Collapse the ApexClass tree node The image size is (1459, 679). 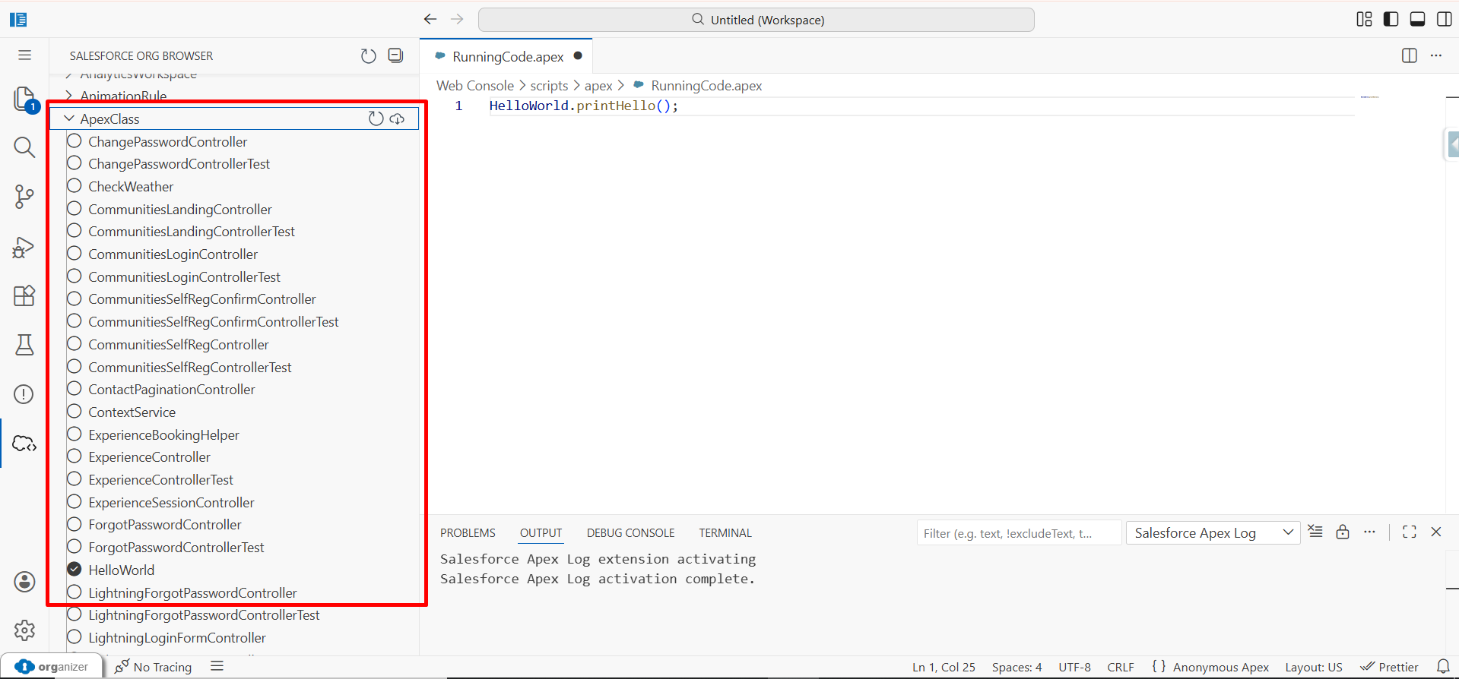tap(69, 118)
